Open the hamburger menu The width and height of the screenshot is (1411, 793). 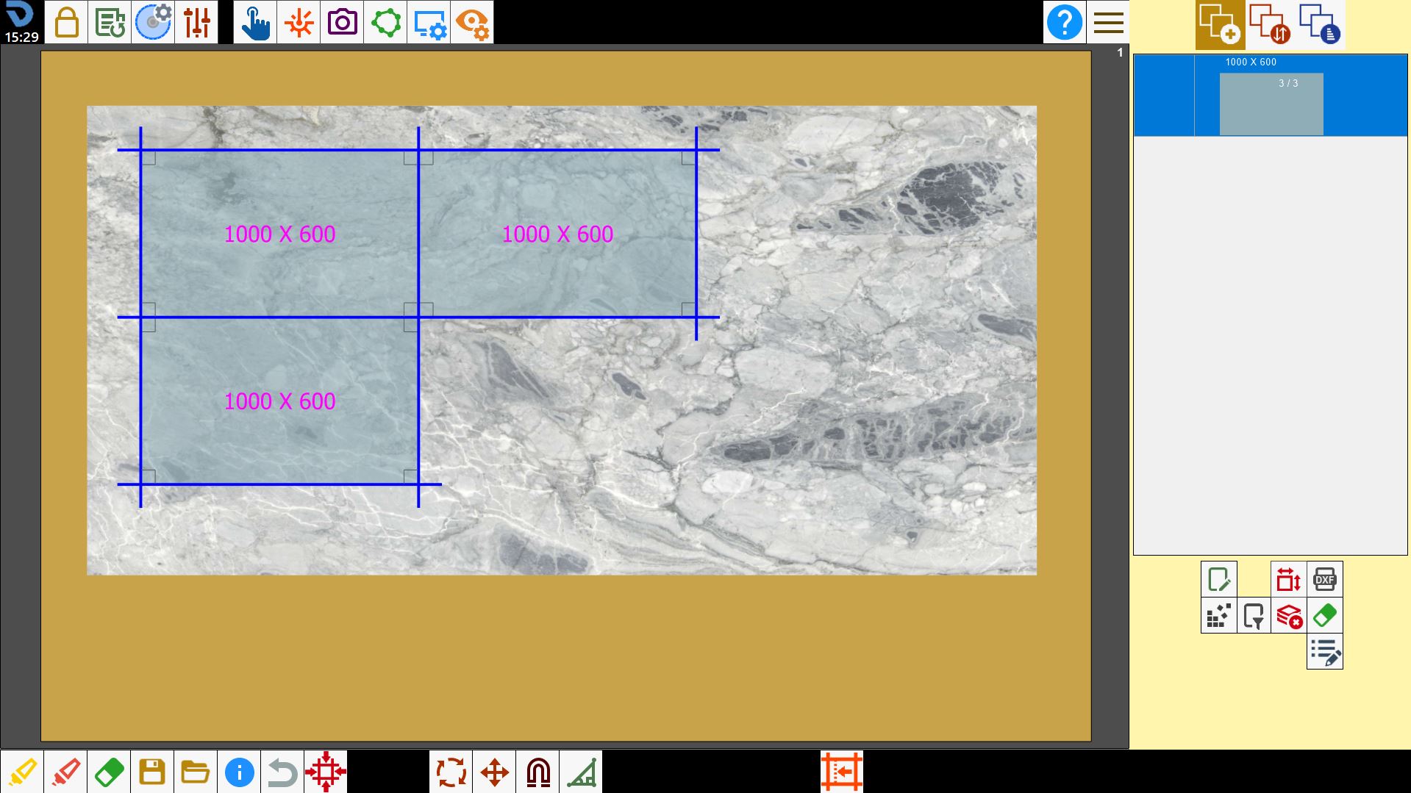1108,22
